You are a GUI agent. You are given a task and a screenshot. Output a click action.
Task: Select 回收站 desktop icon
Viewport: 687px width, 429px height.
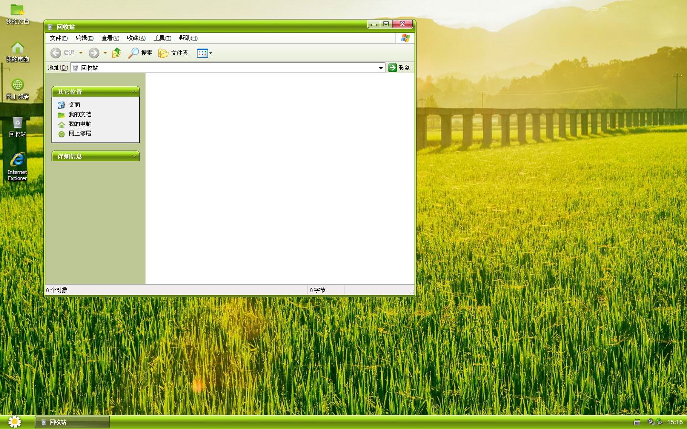point(17,127)
